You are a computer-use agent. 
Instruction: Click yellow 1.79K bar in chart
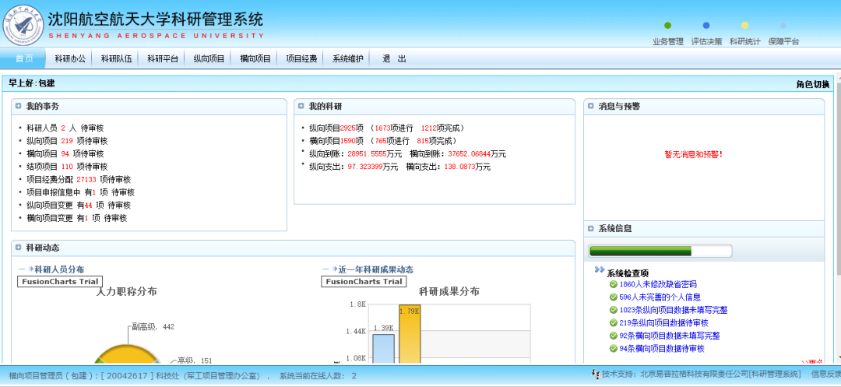point(410,335)
